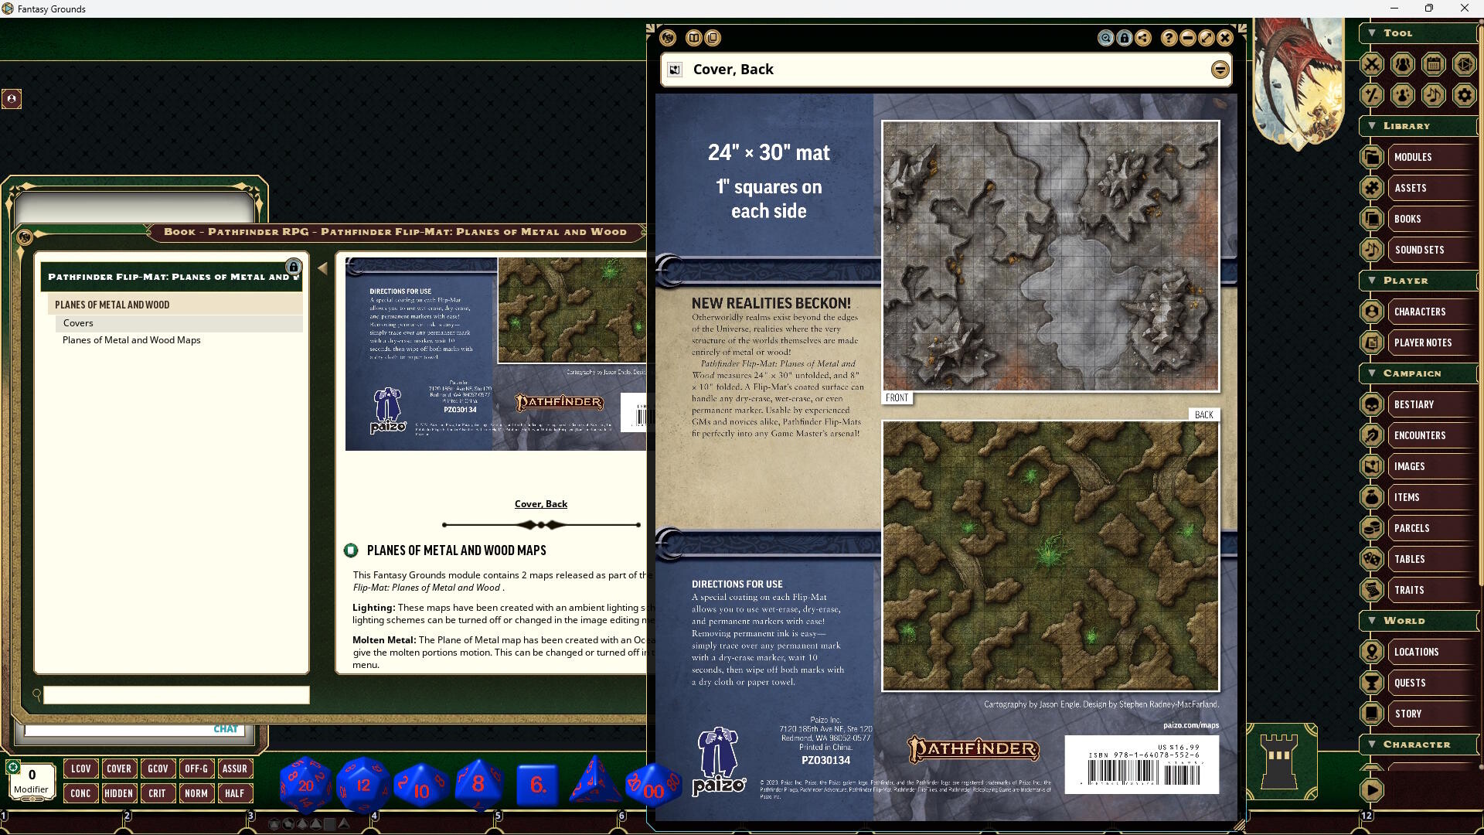This screenshot has width=1484, height=835.
Task: Click the open-book icon in image window toolbar
Action: pos(694,38)
